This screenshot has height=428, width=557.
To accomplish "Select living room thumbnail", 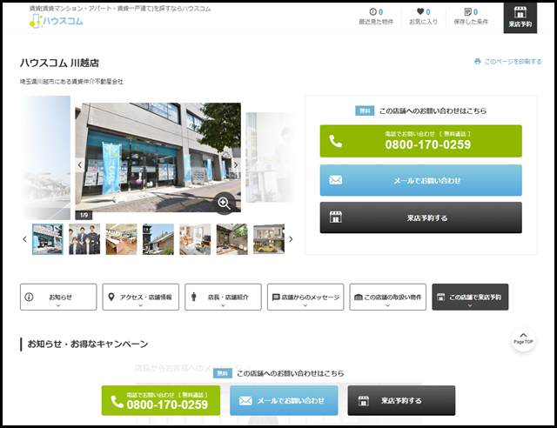I will [x=195, y=239].
